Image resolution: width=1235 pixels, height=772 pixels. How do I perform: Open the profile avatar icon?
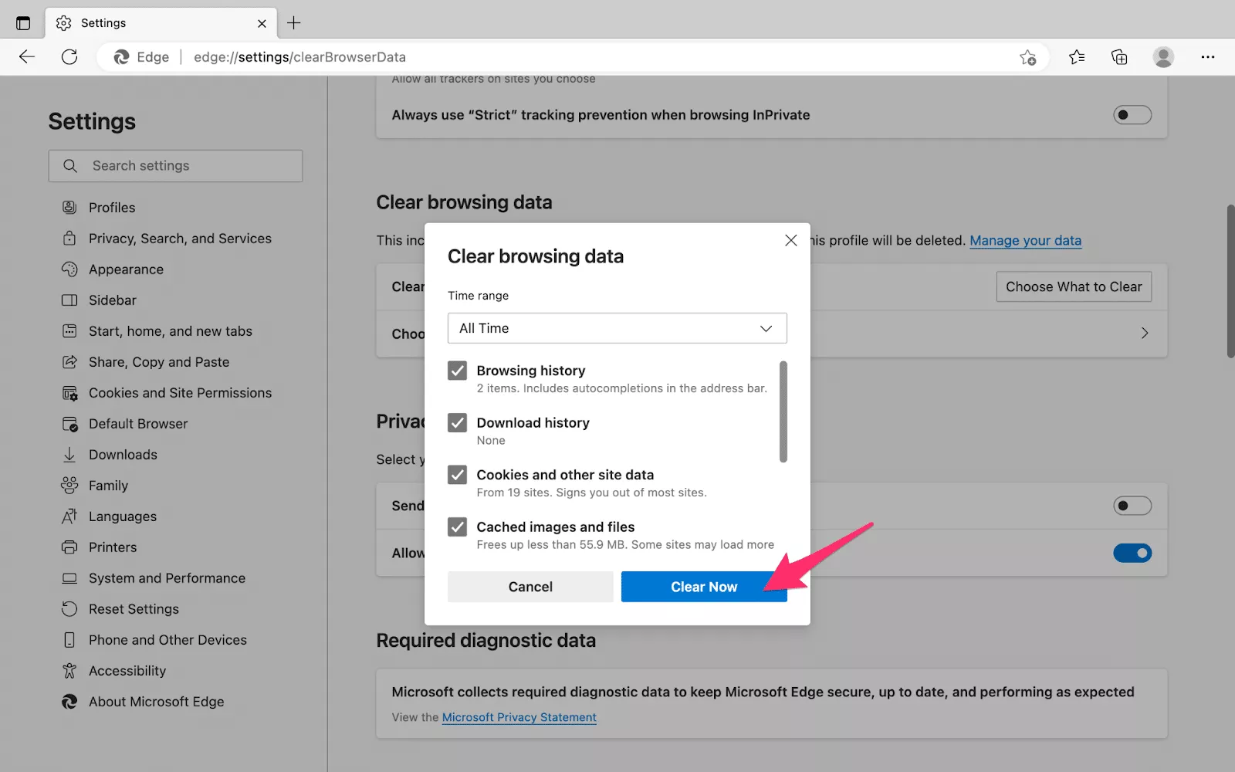[x=1163, y=56]
